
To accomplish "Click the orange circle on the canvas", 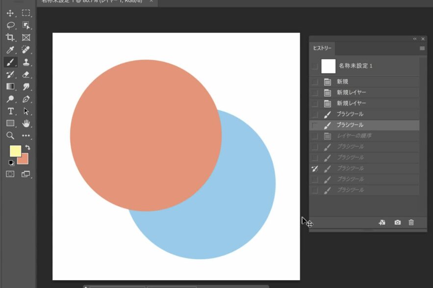I will click(x=146, y=135).
